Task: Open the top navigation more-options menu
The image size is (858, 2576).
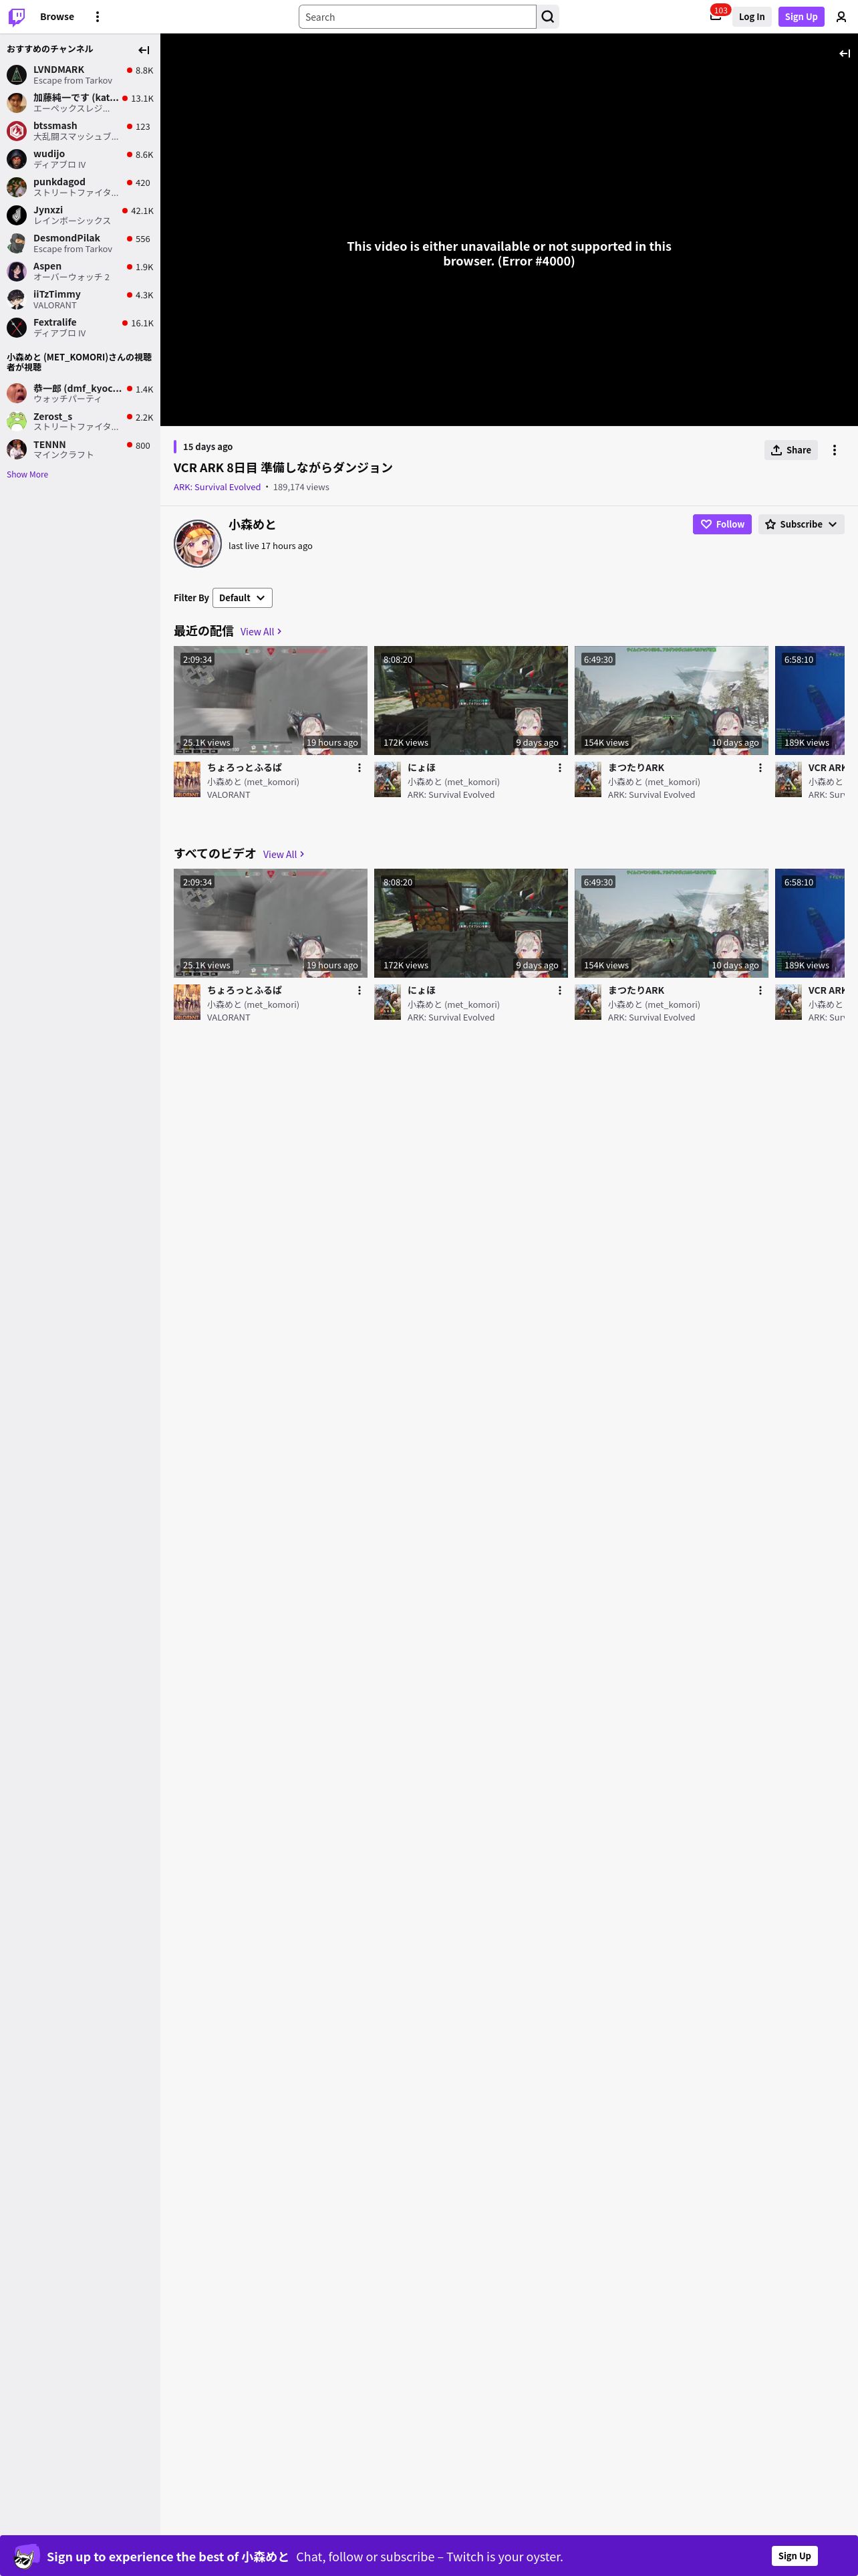Action: [x=97, y=17]
